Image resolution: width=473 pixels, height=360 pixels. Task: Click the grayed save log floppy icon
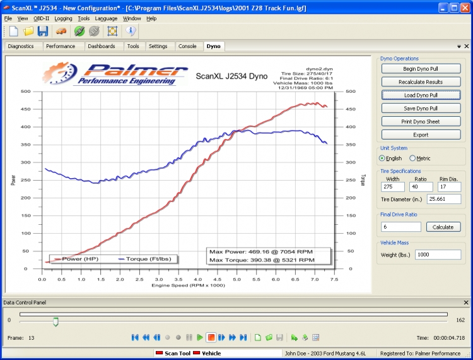pos(279,338)
